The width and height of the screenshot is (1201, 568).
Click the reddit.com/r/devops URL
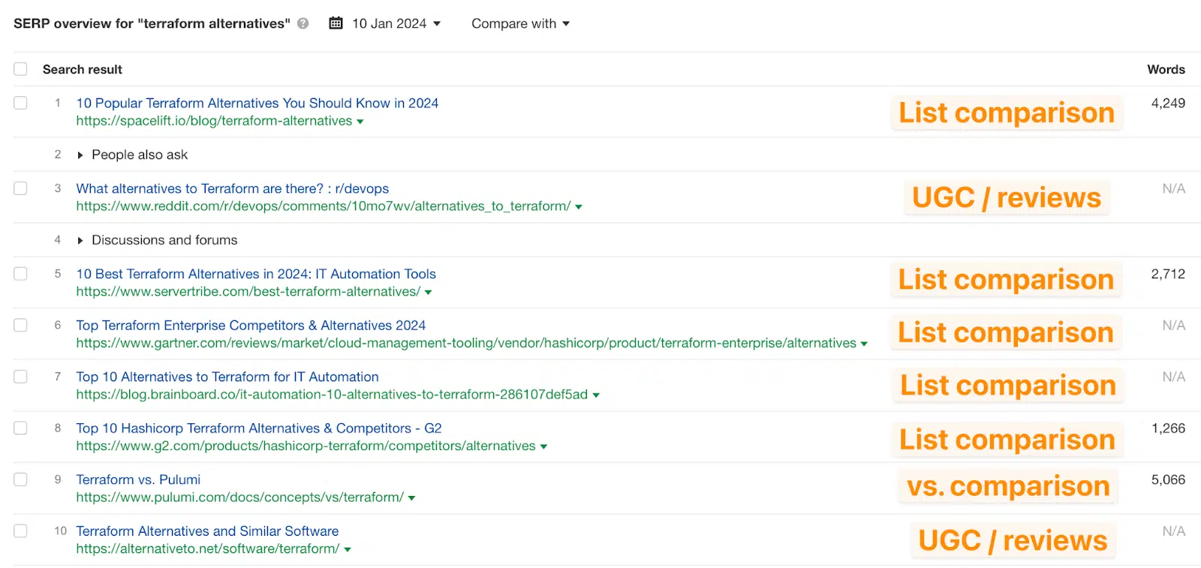click(x=324, y=206)
